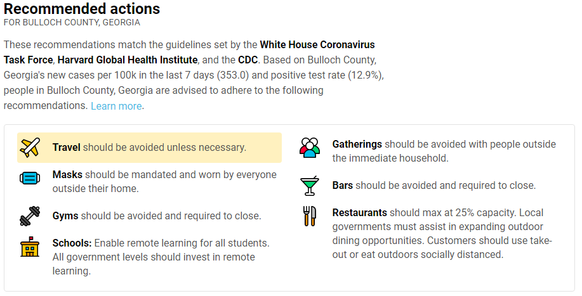This screenshot has width=582, height=296.
Task: Click the White House Coronavirus text
Action: 317,45
